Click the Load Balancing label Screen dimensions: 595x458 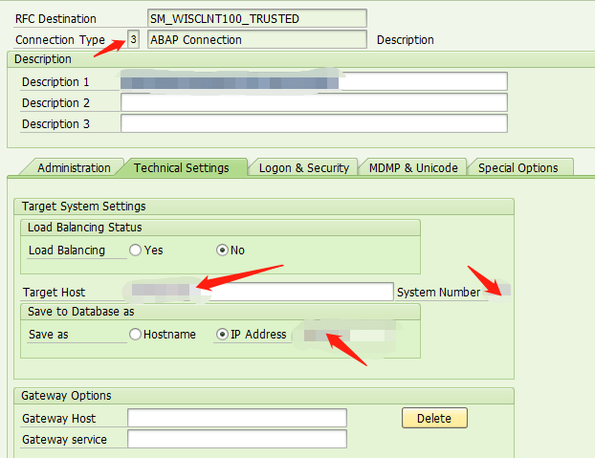coord(67,251)
